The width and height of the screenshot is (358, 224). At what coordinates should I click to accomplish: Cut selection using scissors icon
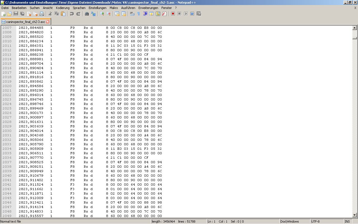point(50,14)
